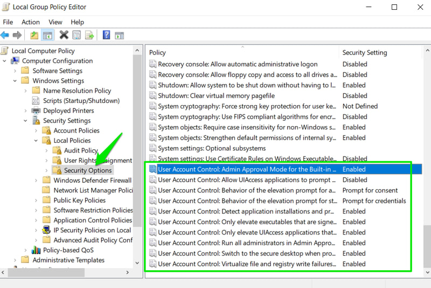Screen dimensions: 431x288
Task: Click the blue Help question mark icon
Action: point(106,35)
